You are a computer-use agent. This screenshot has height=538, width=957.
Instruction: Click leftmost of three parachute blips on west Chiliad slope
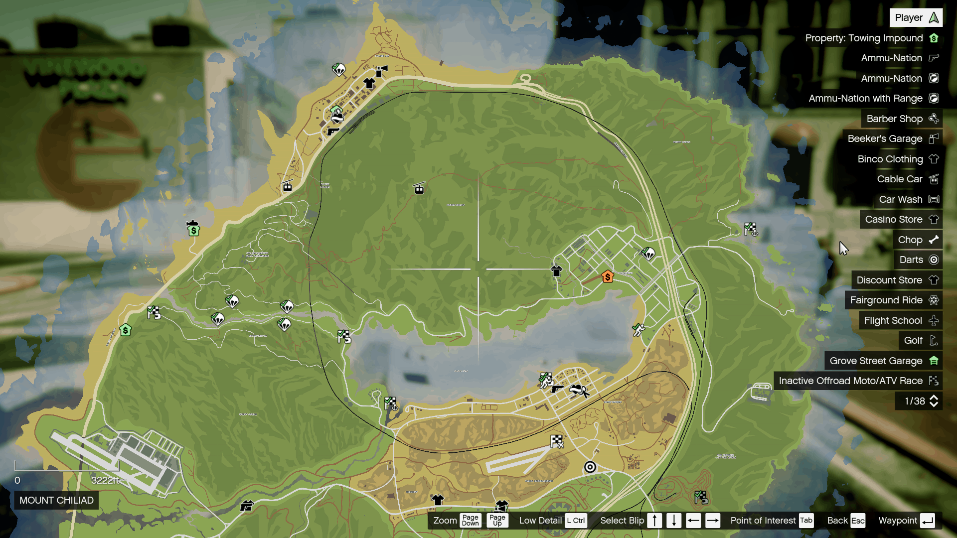(x=218, y=319)
